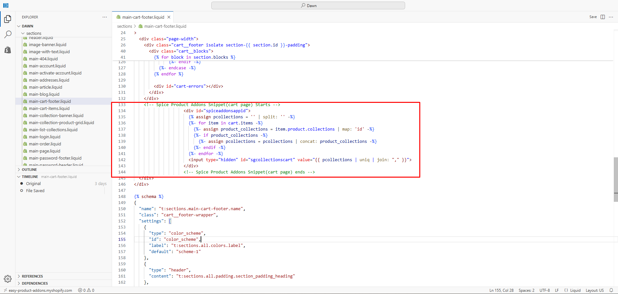Viewport: 618px width, 294px height.
Task: Click the Liquid language mode in status bar
Action: [x=575, y=290]
